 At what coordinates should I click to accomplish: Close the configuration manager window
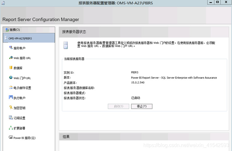226,2
